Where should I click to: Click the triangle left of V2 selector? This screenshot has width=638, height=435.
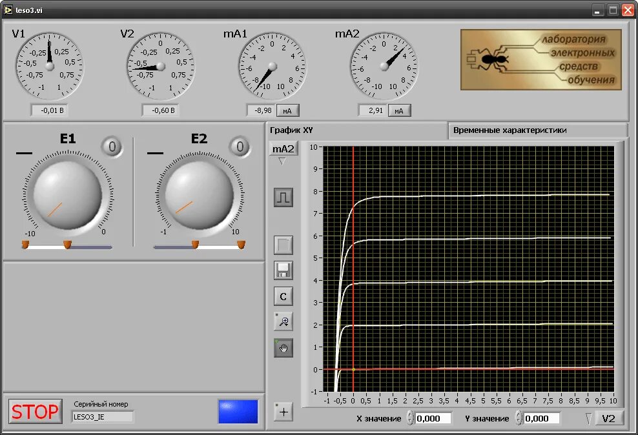589,419
